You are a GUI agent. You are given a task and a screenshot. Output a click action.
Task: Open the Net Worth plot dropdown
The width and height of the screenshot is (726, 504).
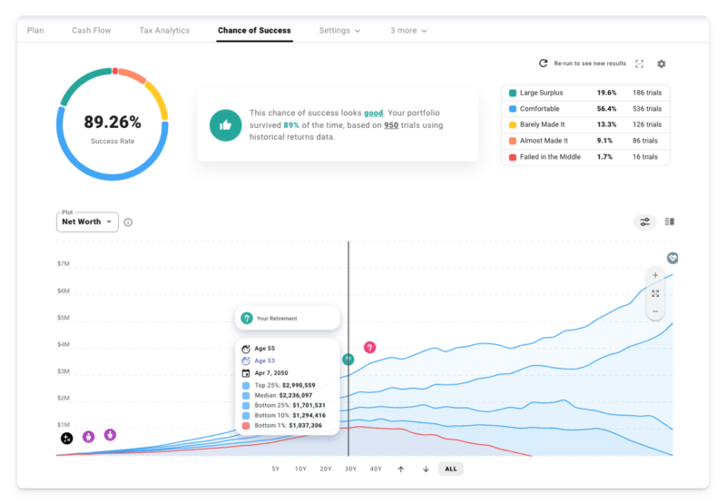click(87, 222)
